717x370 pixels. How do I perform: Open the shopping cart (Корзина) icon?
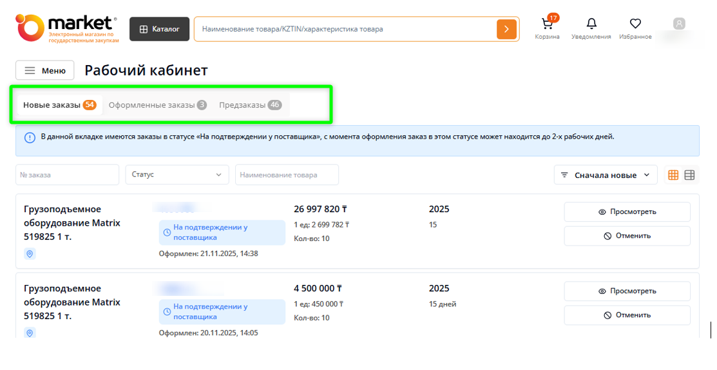[547, 24]
